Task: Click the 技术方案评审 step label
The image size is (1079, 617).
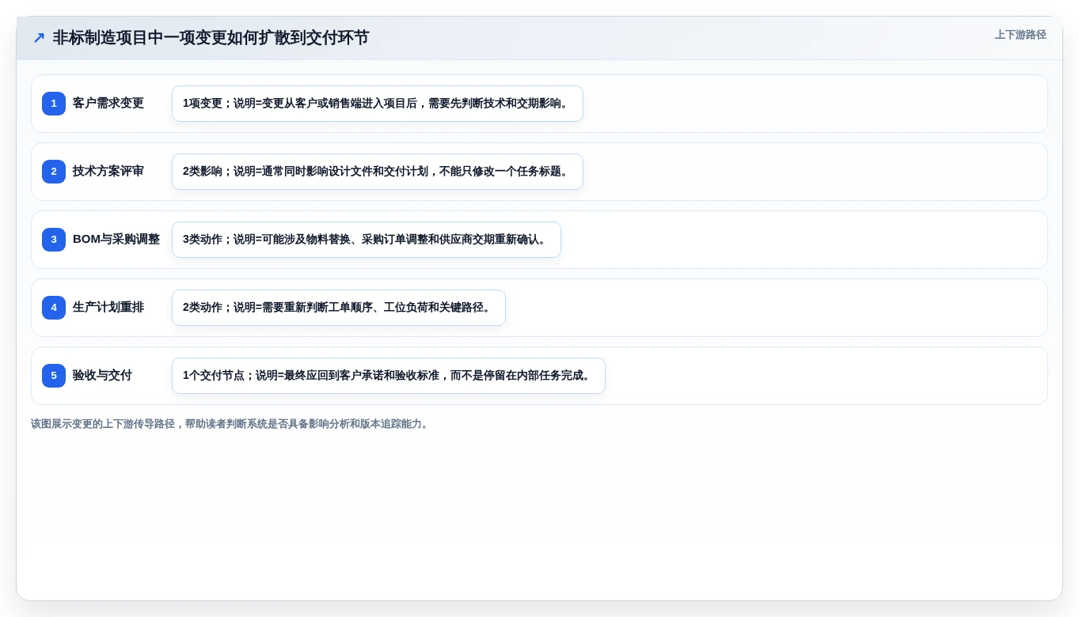Action: coord(108,172)
